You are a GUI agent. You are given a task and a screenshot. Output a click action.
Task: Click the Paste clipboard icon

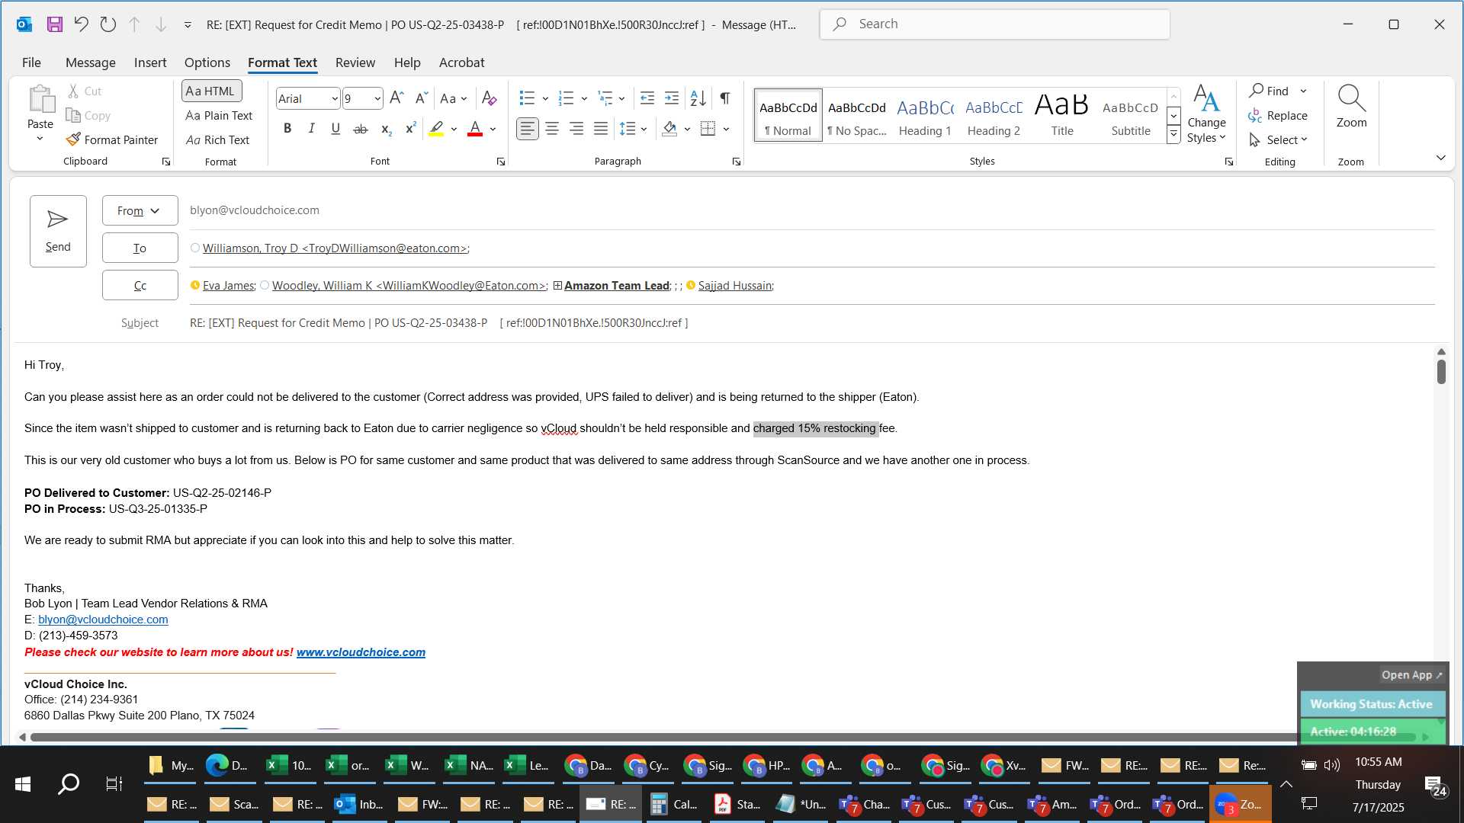pyautogui.click(x=40, y=100)
